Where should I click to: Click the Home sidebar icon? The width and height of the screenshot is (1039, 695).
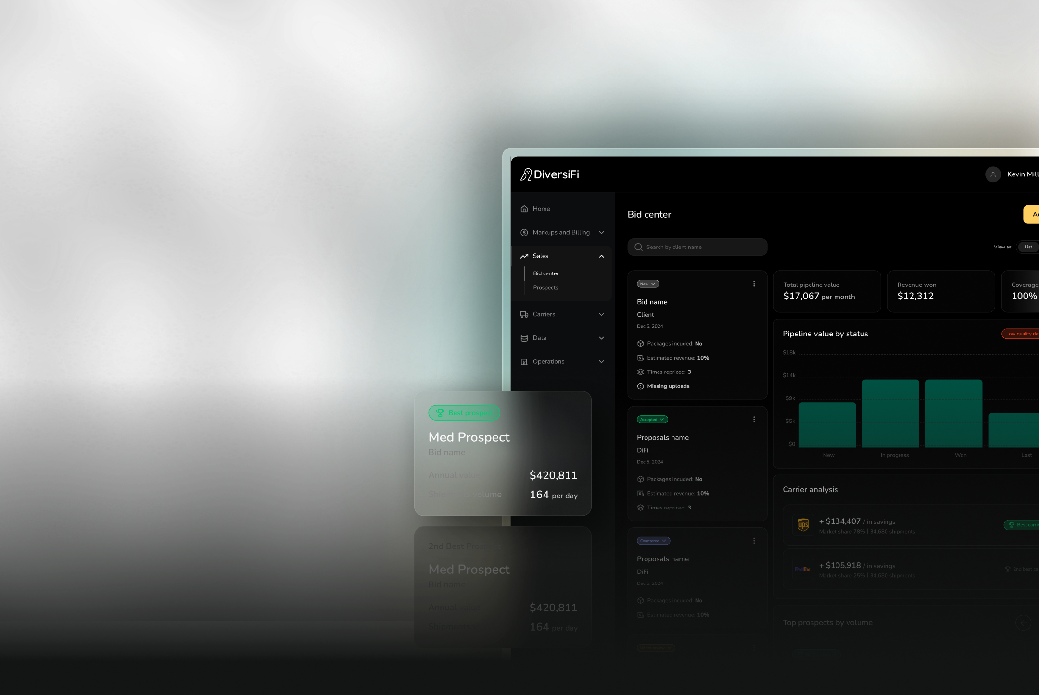coord(524,209)
